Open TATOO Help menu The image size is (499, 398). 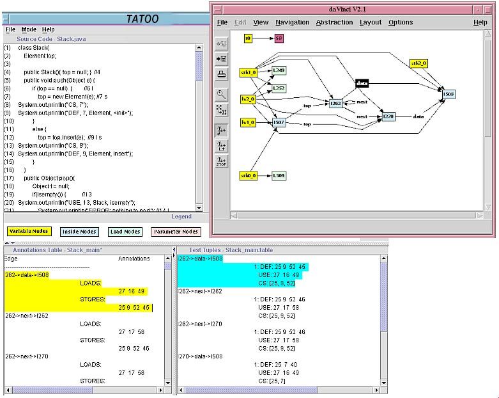click(x=49, y=29)
